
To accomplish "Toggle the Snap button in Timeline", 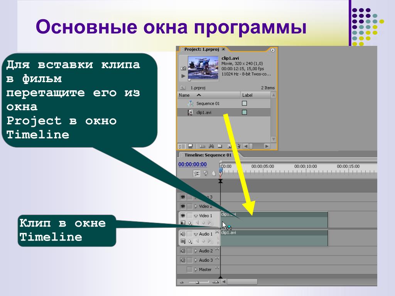I will (x=196, y=173).
